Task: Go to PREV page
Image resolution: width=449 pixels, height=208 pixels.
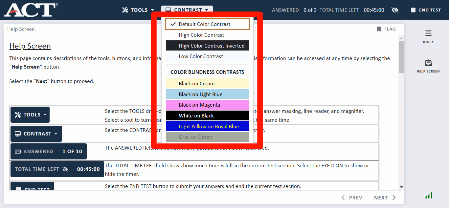Action: point(352,198)
